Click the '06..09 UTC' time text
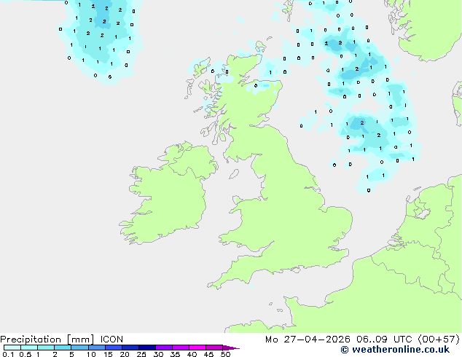Image resolution: width=462 pixels, height=357 pixels. pos(384,340)
